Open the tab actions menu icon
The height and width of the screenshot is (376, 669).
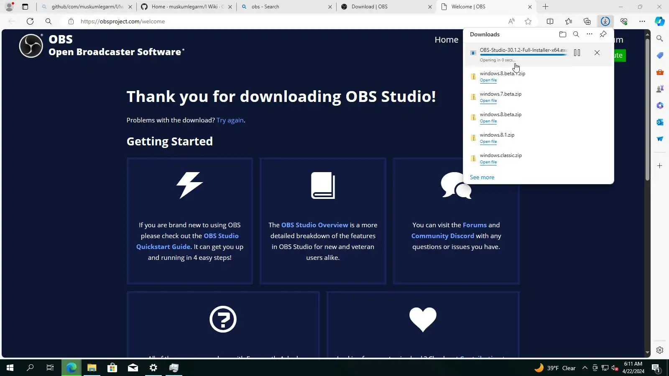coord(25,7)
